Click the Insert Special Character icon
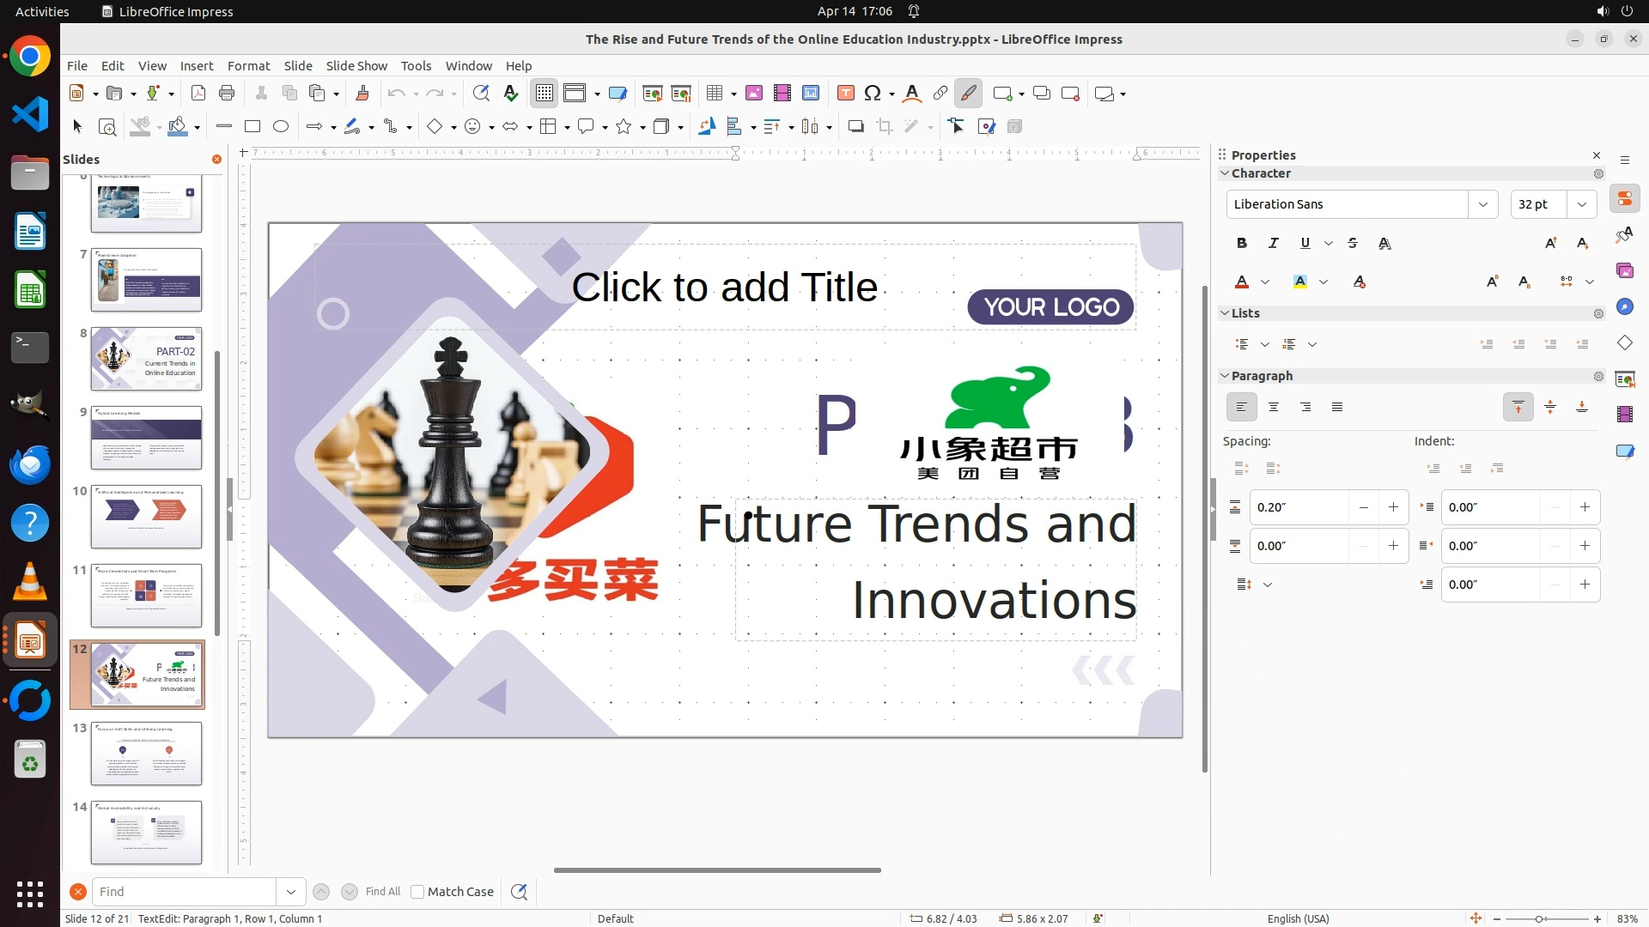This screenshot has width=1649, height=927. tap(873, 94)
